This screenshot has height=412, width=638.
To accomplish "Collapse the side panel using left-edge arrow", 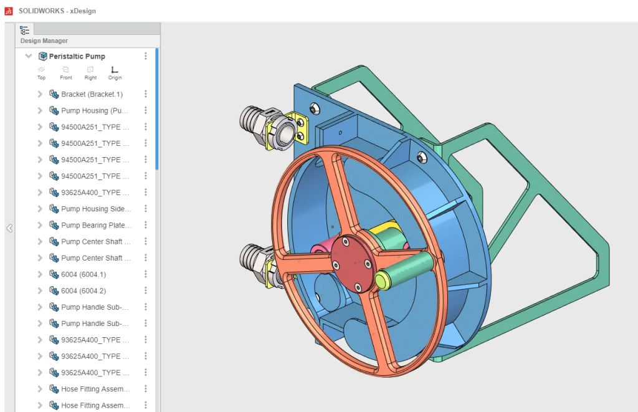I will click(9, 228).
